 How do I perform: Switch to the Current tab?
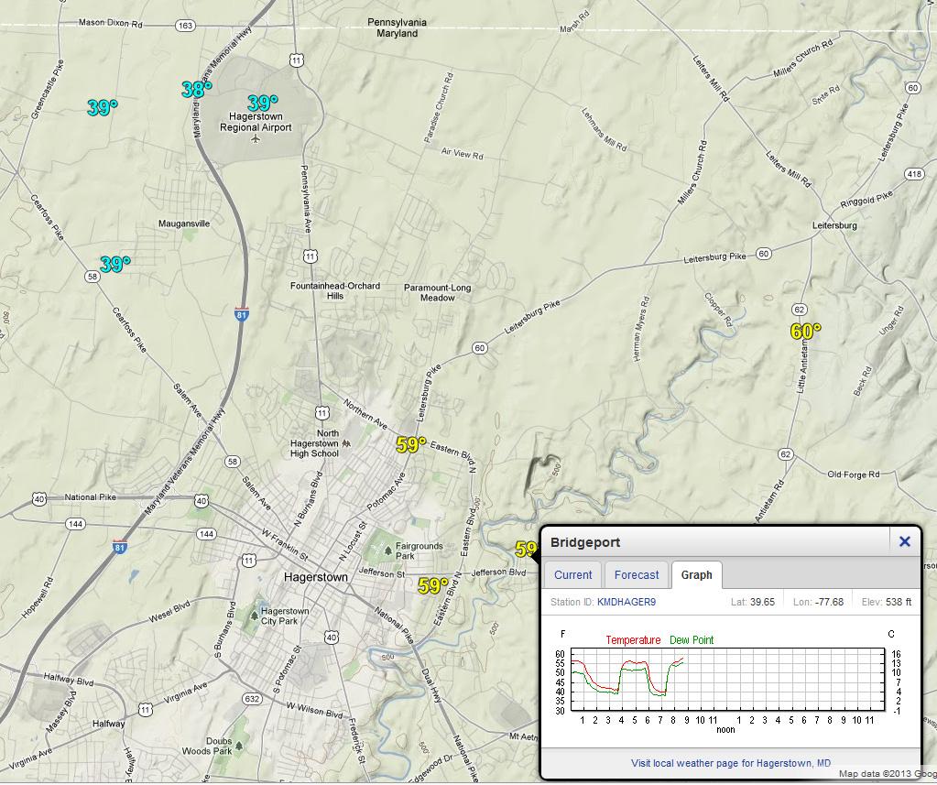pyautogui.click(x=572, y=575)
